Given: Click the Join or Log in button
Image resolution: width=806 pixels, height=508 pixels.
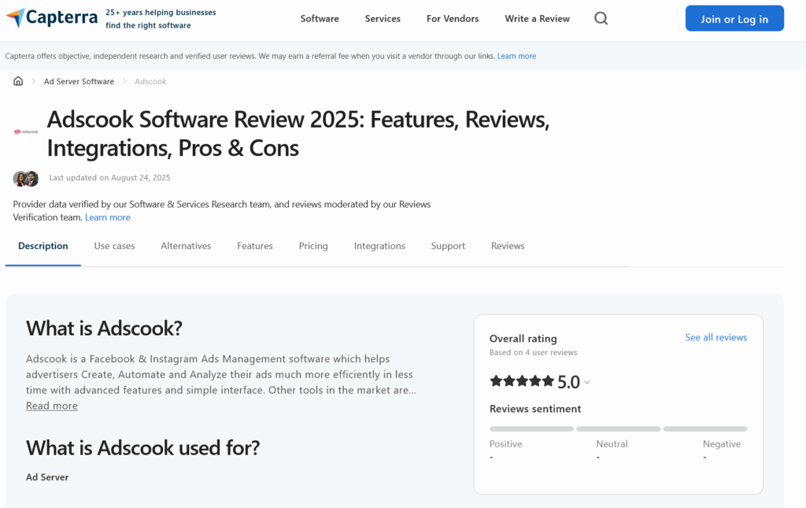Looking at the screenshot, I should tap(734, 19).
